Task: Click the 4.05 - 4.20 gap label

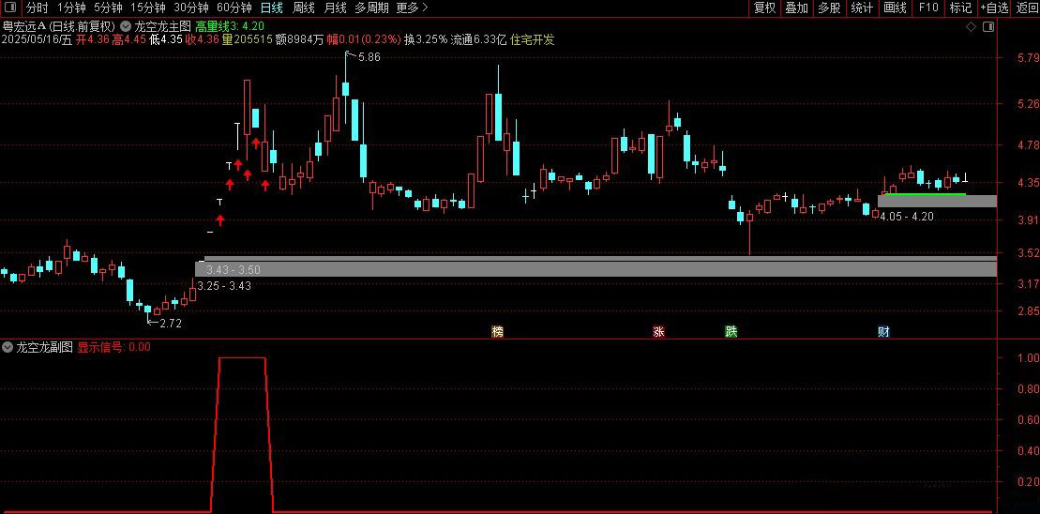Action: tap(907, 216)
